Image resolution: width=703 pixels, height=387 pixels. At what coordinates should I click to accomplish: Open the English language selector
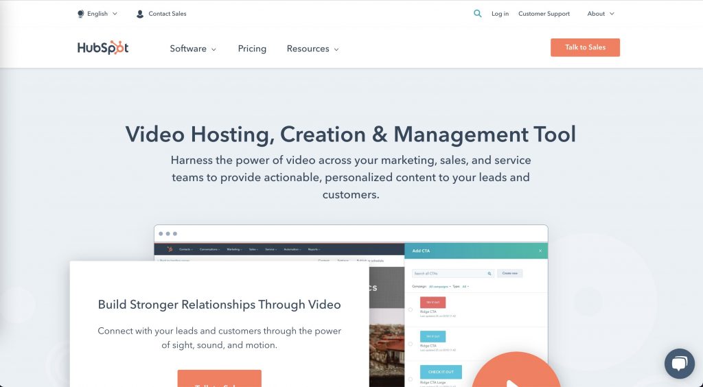97,14
